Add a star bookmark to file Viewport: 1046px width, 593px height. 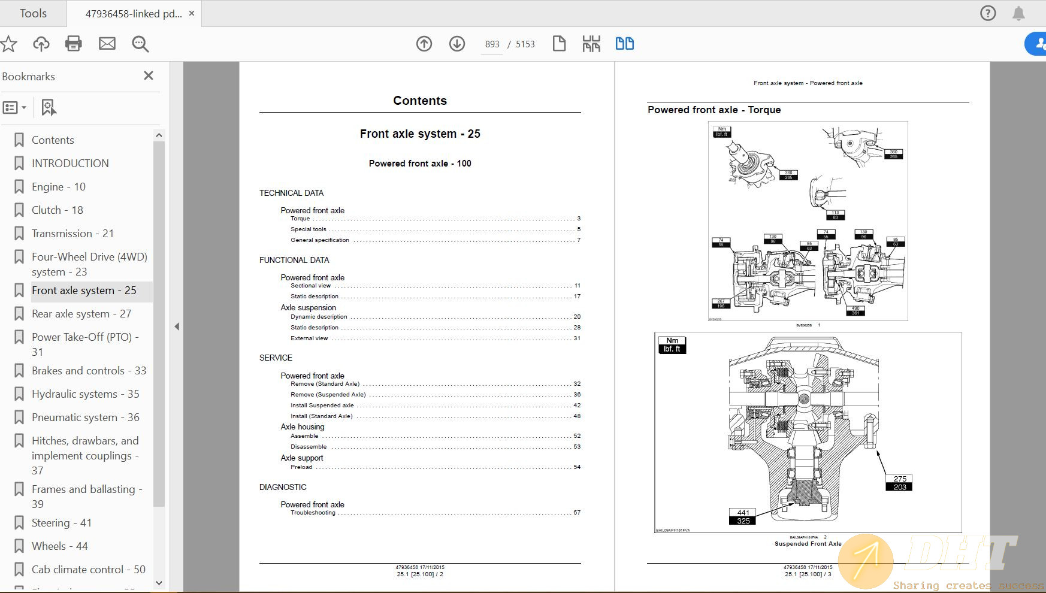(x=9, y=44)
